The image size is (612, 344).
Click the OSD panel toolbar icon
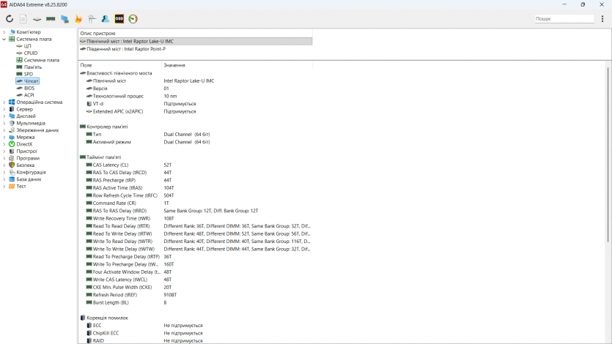(x=119, y=18)
